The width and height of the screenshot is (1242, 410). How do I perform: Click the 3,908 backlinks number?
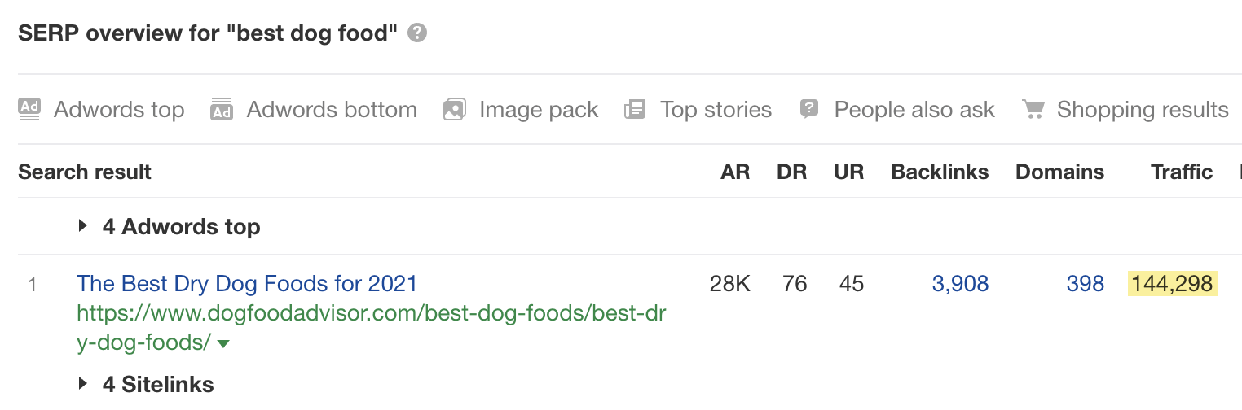click(960, 284)
